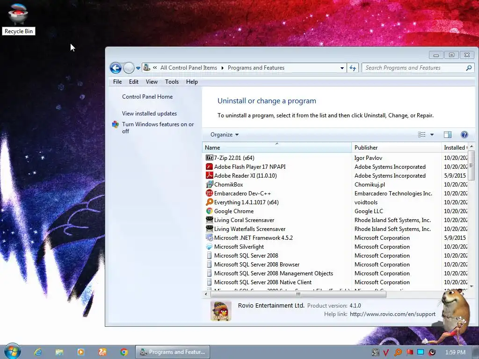Go to Control Panel Home

pyautogui.click(x=147, y=97)
